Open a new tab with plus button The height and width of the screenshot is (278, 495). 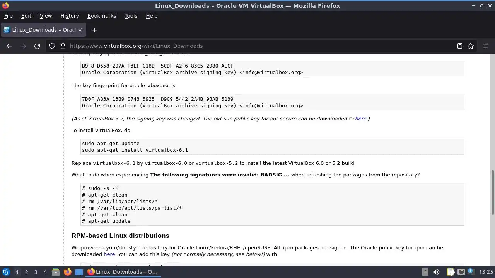coord(94,30)
